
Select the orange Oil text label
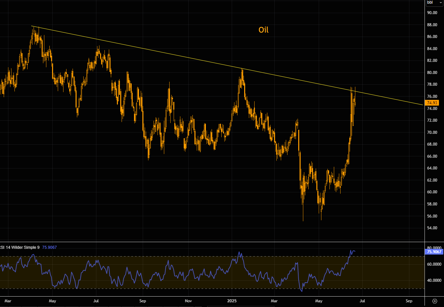263,30
